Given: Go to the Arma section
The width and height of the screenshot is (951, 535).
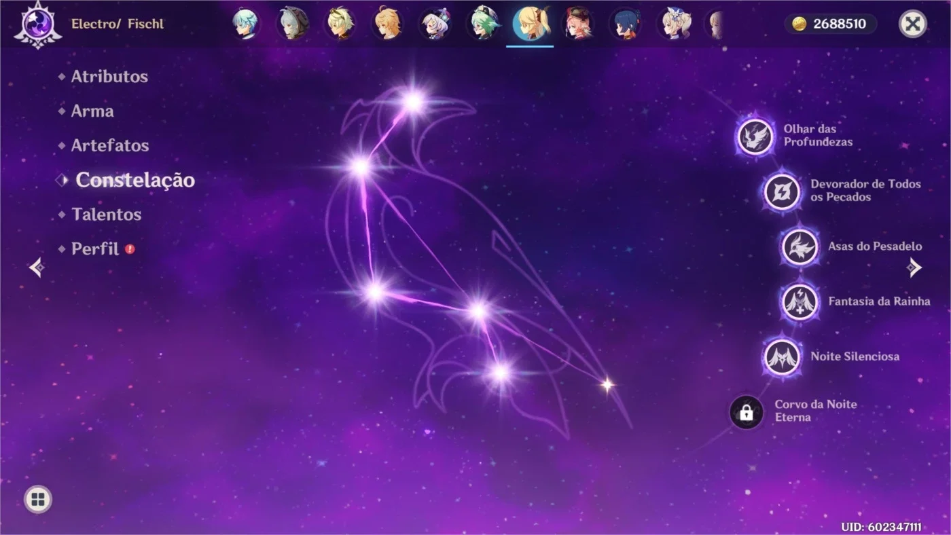Looking at the screenshot, I should click(92, 111).
